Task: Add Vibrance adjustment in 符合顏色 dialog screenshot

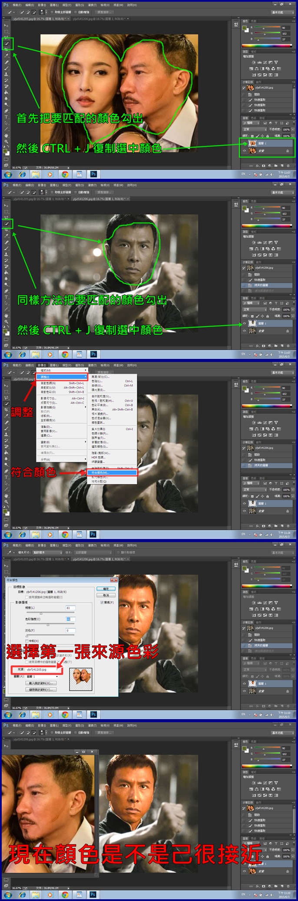Action: (275, 603)
